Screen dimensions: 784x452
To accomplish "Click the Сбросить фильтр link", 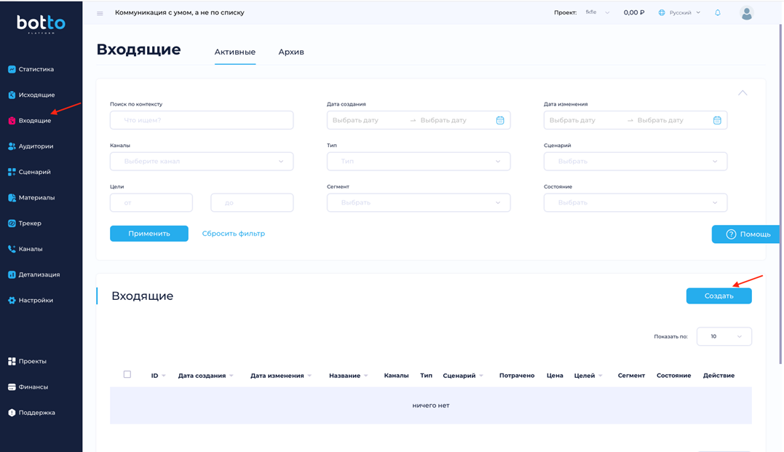I will click(x=233, y=234).
